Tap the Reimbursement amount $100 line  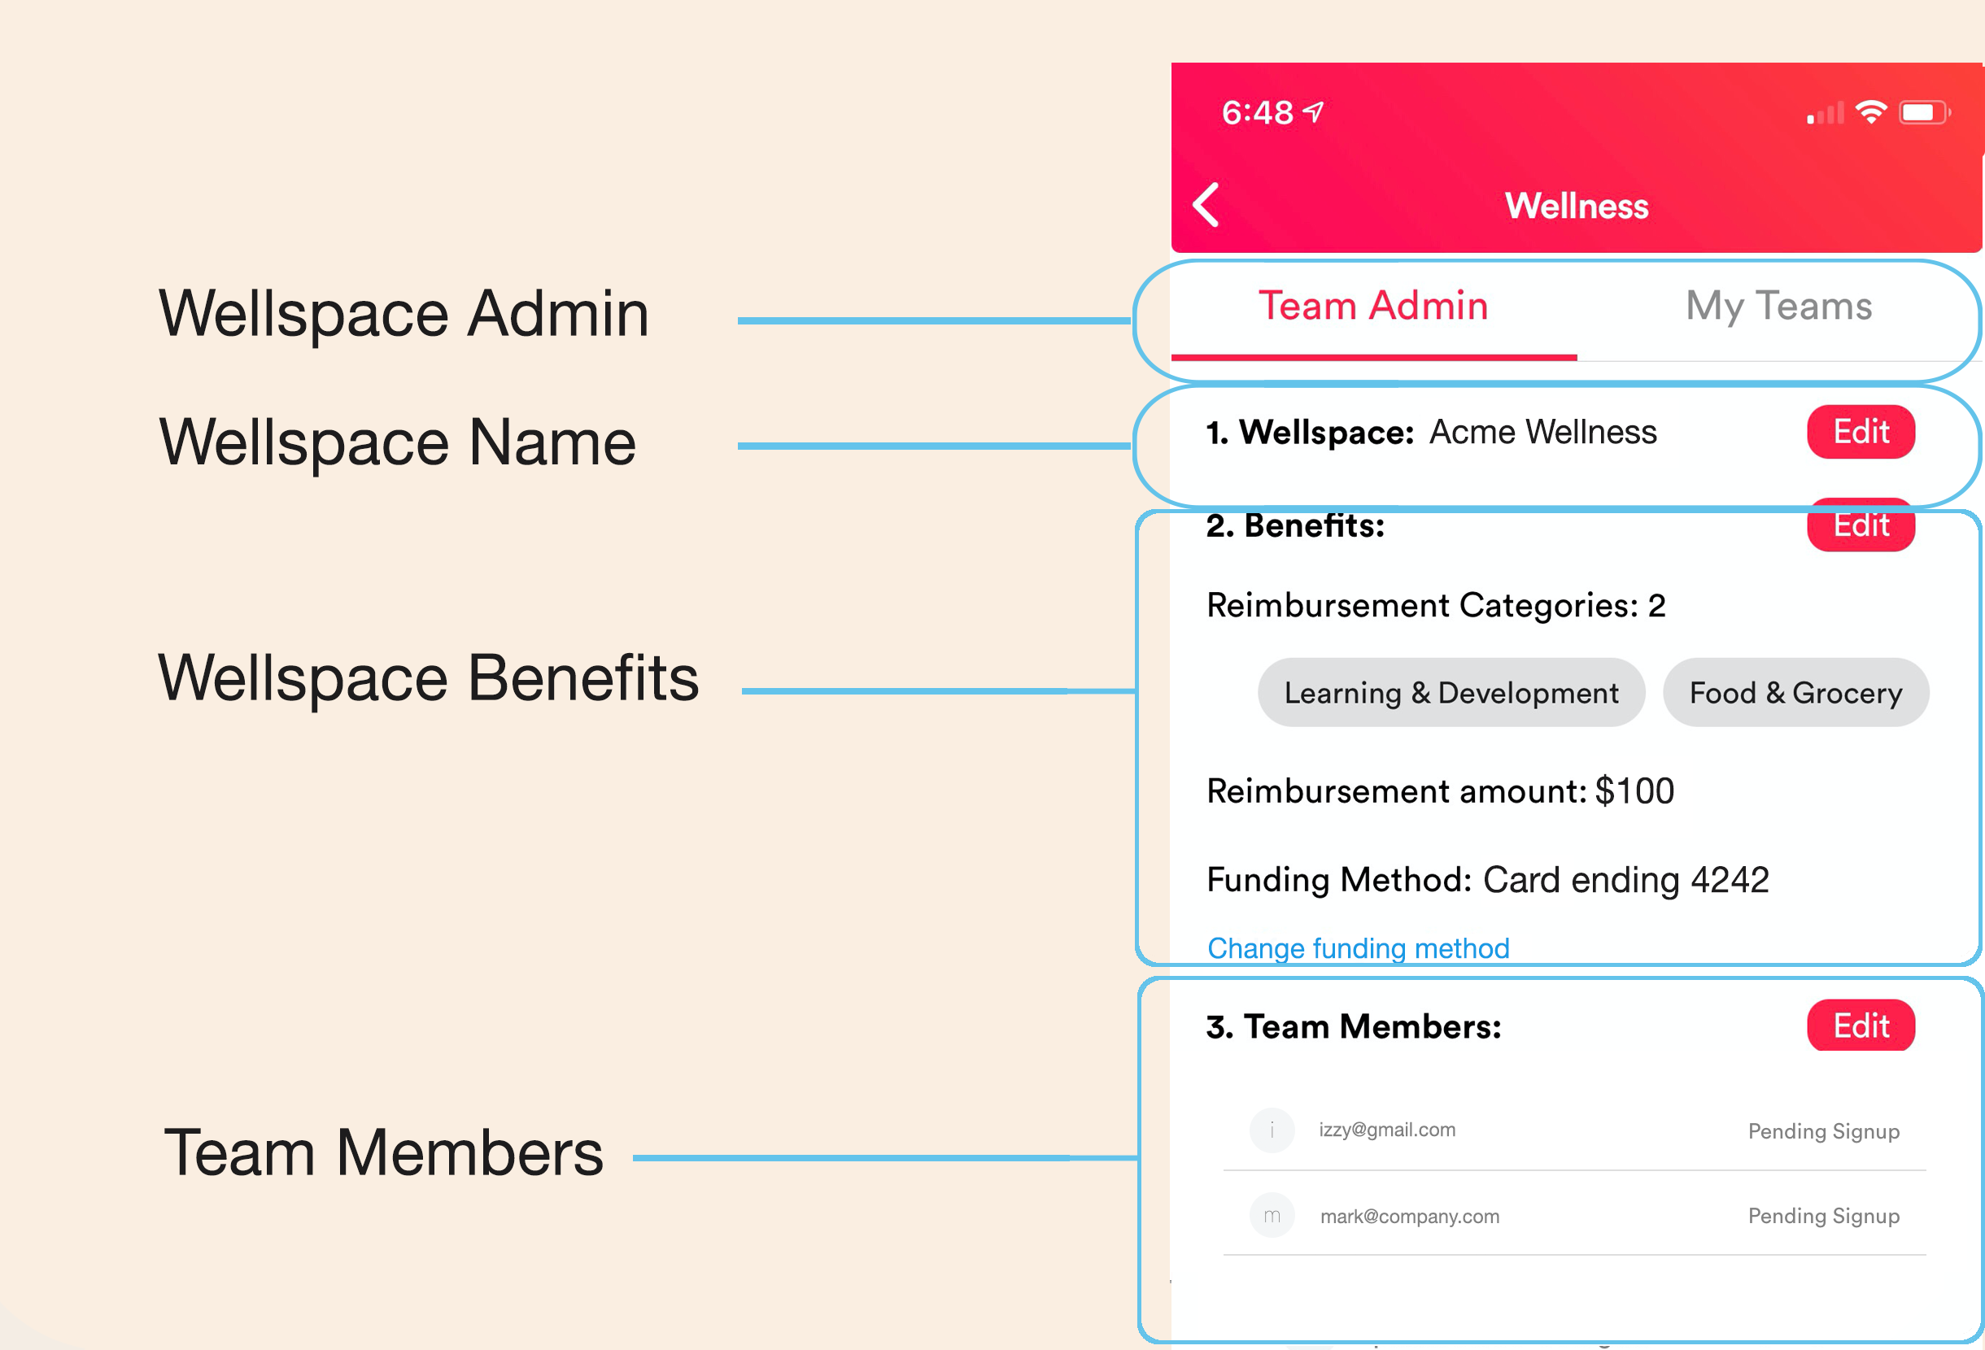(x=1440, y=790)
